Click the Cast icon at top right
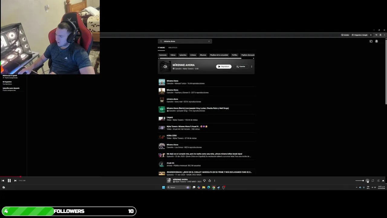 pos(371,41)
